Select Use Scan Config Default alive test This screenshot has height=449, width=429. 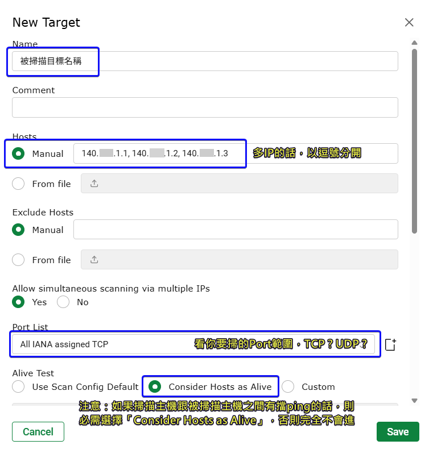point(19,386)
